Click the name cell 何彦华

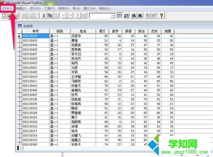pos(83,36)
